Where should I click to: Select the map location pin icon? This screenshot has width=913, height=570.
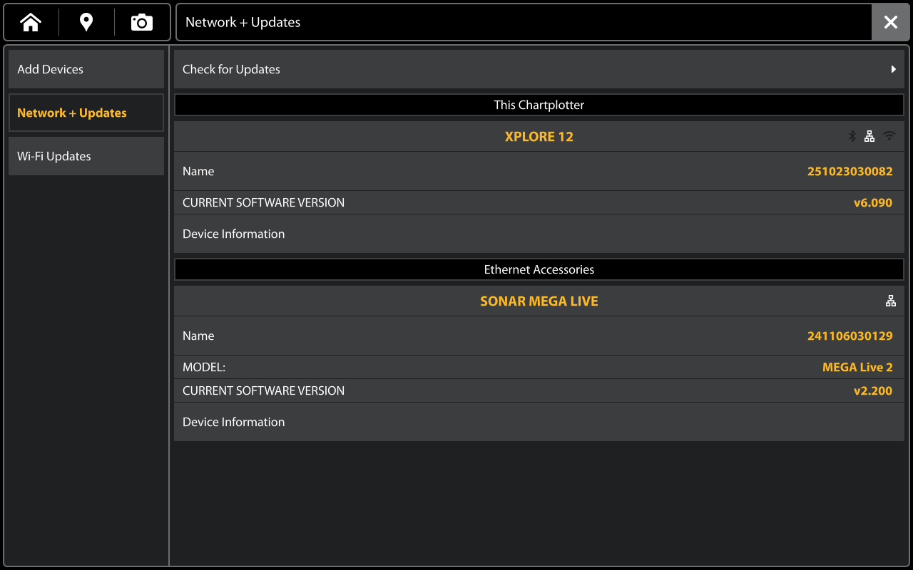point(86,21)
